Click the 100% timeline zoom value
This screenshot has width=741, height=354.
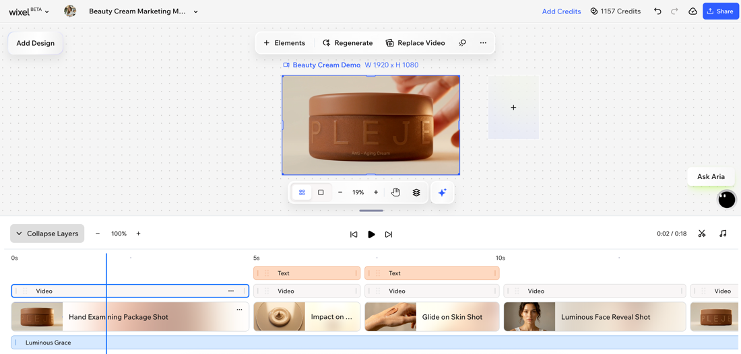click(x=119, y=234)
